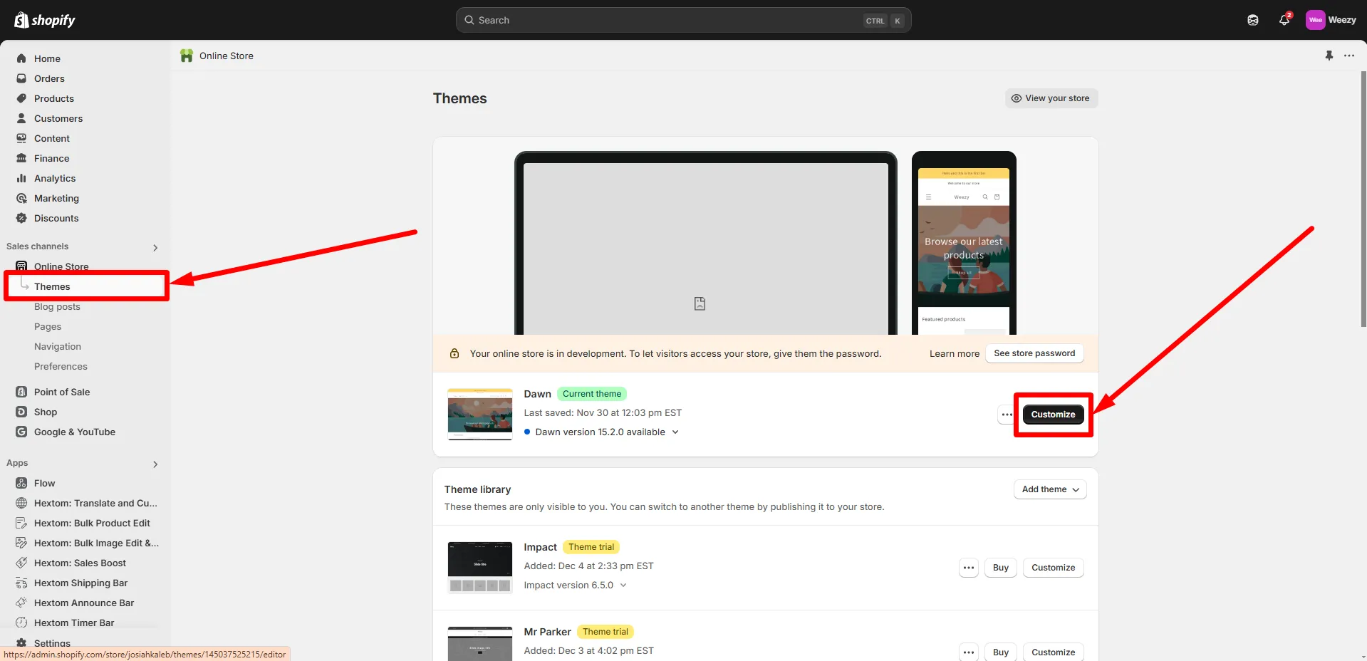Click the Marketing target icon
Screen dimensions: 1367x661
[21, 198]
